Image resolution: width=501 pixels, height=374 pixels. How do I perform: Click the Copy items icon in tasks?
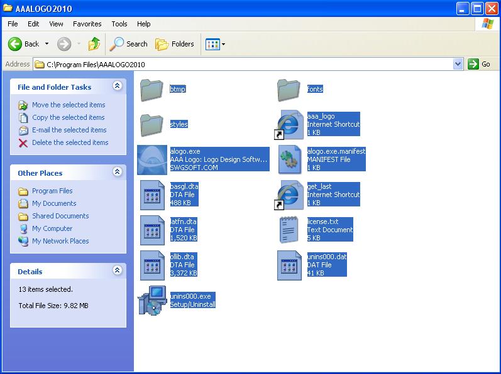[23, 117]
